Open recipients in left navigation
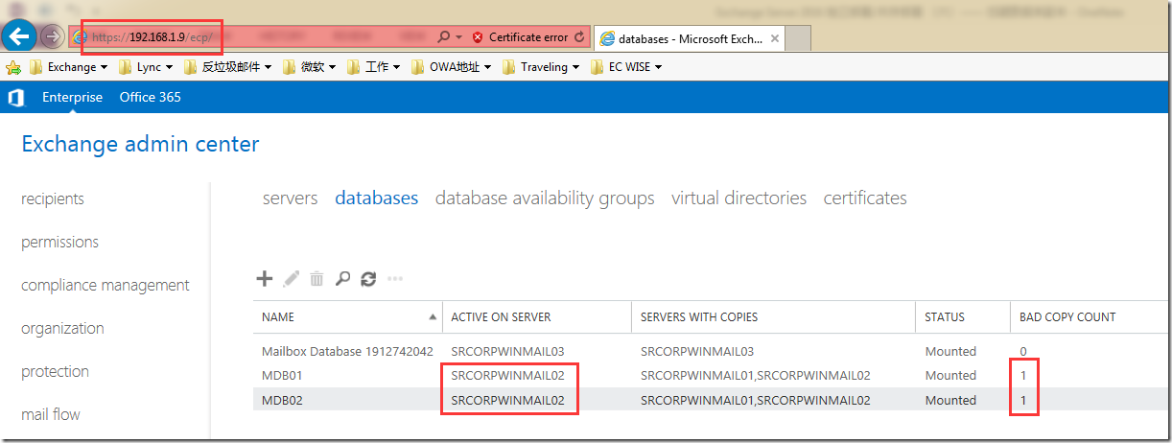 53,198
